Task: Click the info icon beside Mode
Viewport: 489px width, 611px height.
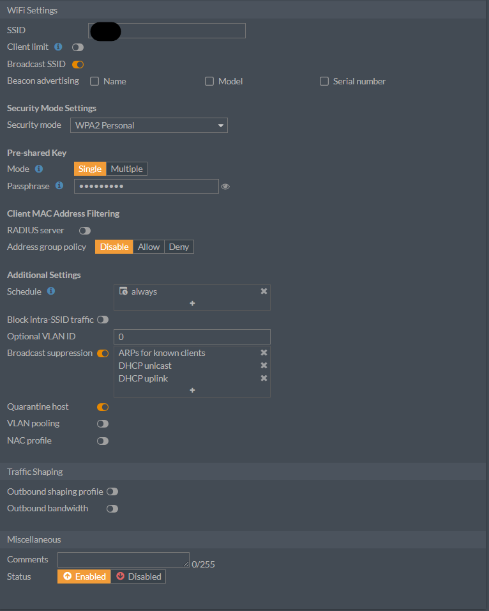Action: pos(39,169)
